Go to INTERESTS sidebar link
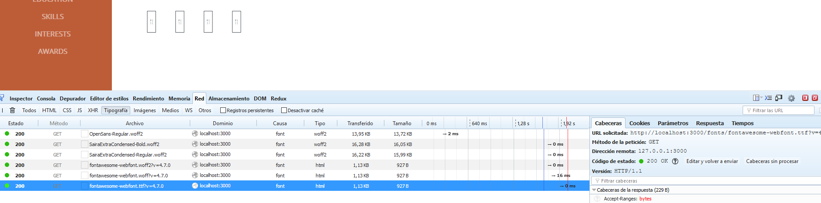The image size is (821, 203). (53, 34)
